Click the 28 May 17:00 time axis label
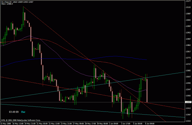Image resolution: width=192 pixels, height=125 pixels. coord(90,123)
